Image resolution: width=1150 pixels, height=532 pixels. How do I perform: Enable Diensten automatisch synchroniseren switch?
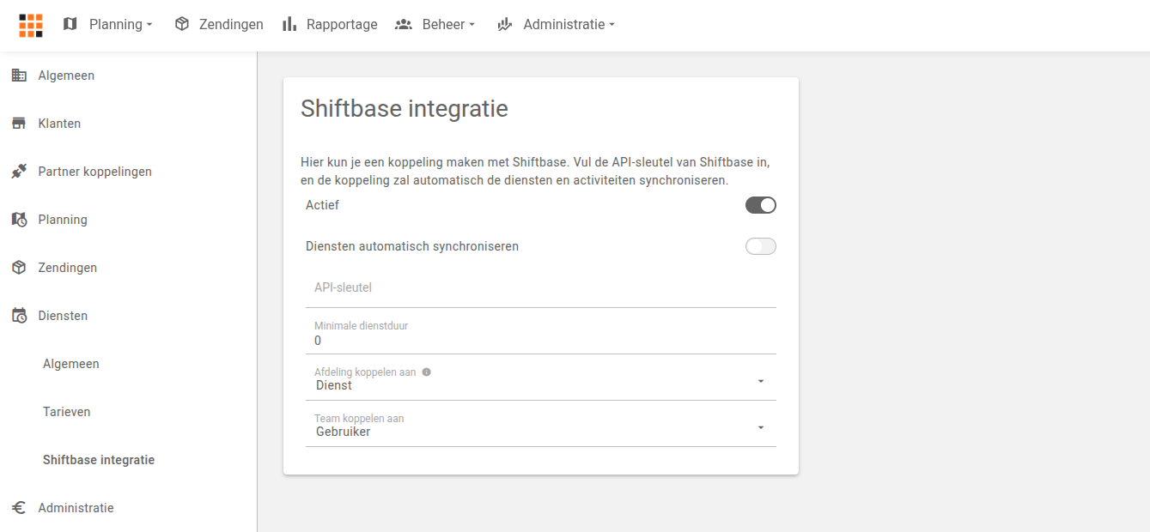(x=761, y=246)
